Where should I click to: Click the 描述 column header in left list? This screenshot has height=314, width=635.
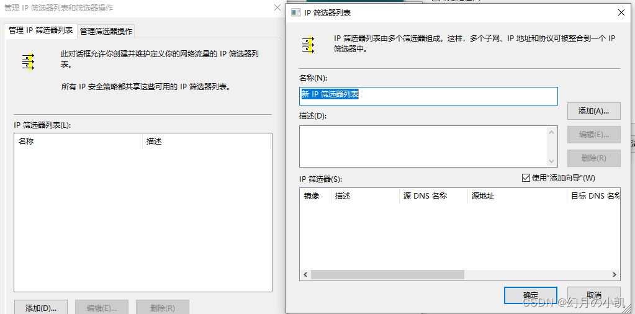pyautogui.click(x=207, y=141)
